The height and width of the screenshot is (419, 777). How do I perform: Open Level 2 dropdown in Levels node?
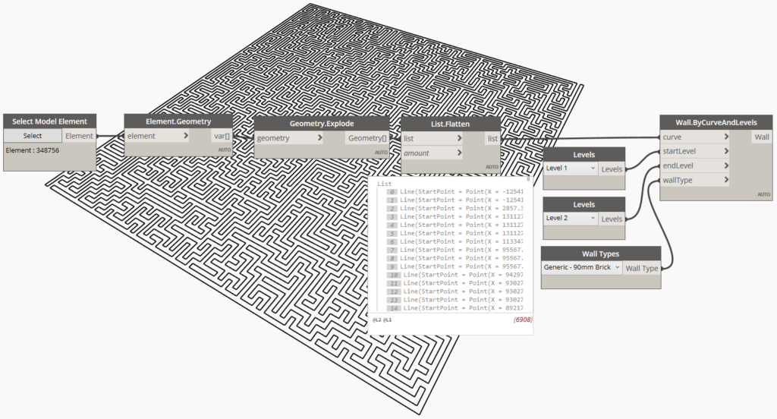(x=571, y=218)
